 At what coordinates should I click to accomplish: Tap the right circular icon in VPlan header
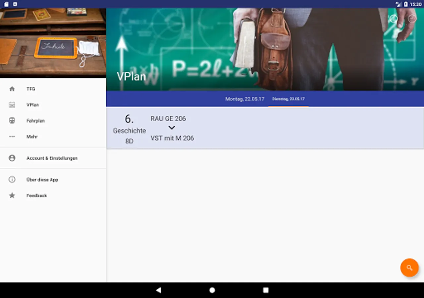[x=412, y=19]
